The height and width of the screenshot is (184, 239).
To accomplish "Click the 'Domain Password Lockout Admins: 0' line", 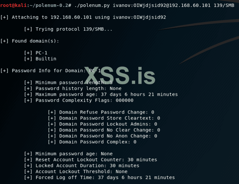I will (102, 124).
